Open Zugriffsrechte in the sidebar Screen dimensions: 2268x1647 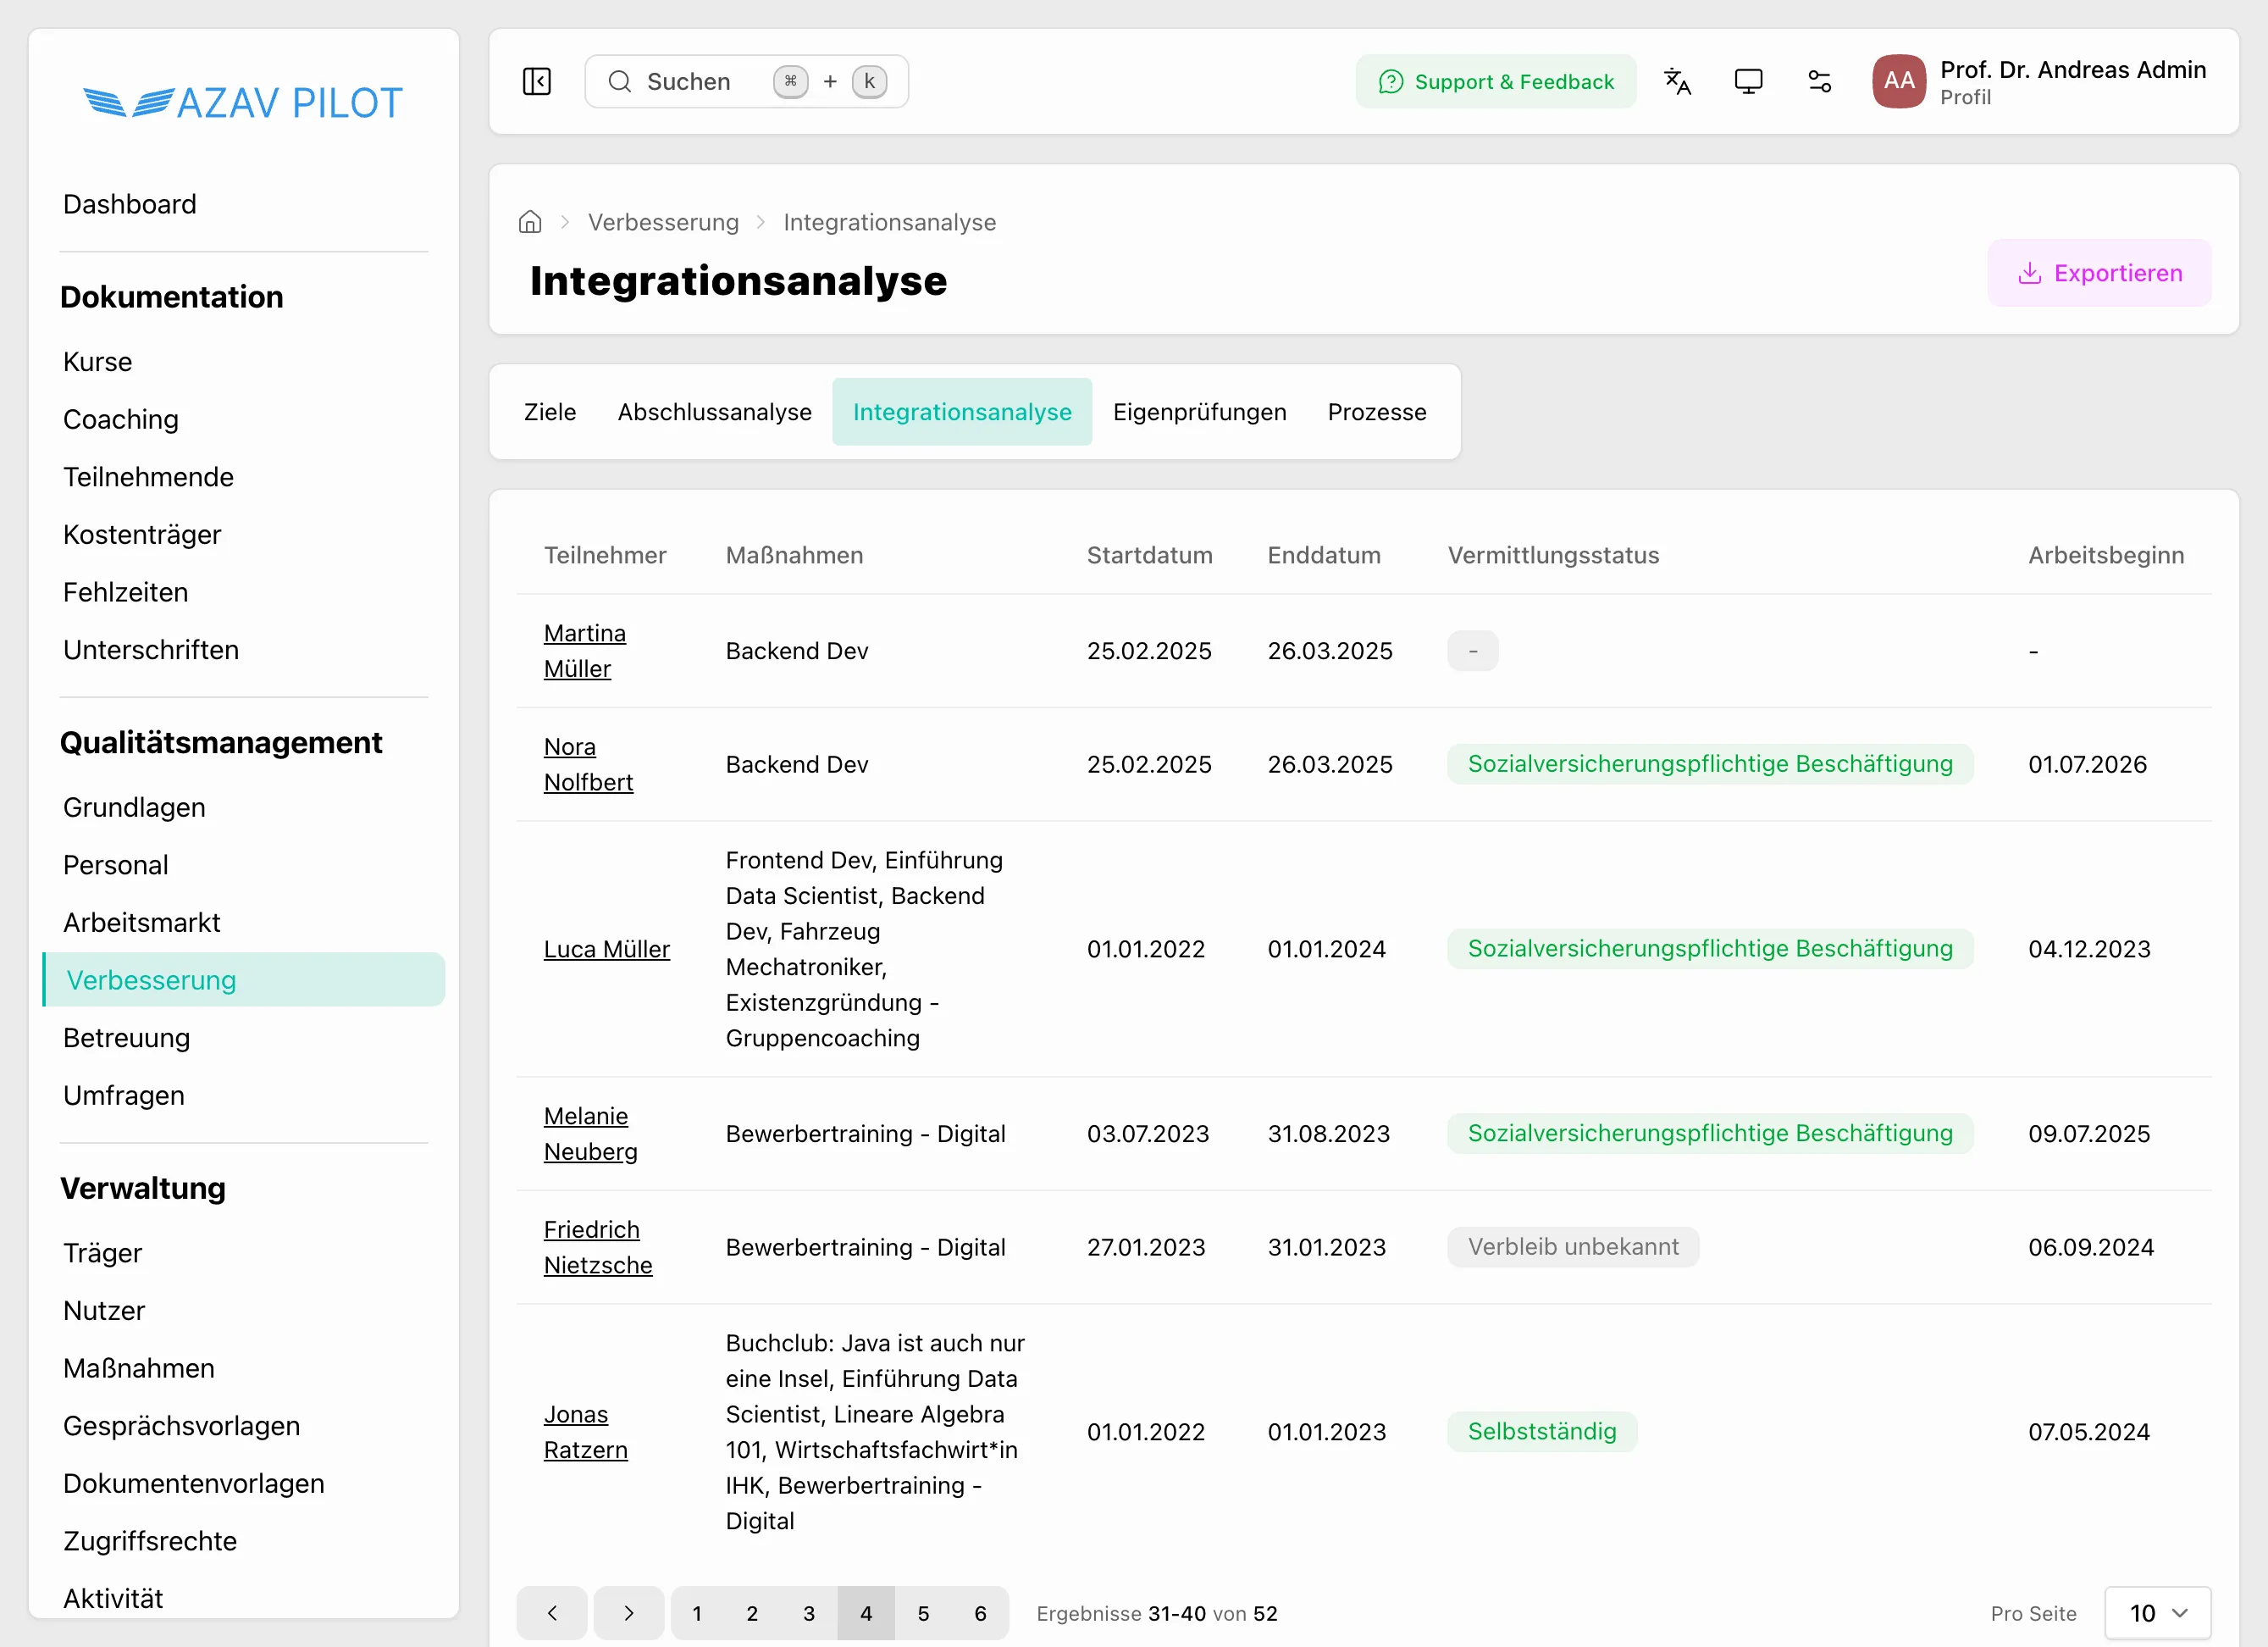[x=150, y=1541]
